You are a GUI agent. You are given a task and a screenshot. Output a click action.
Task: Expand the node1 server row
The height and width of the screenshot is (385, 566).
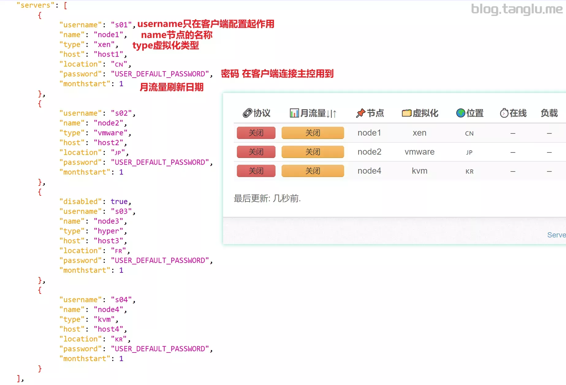(369, 133)
